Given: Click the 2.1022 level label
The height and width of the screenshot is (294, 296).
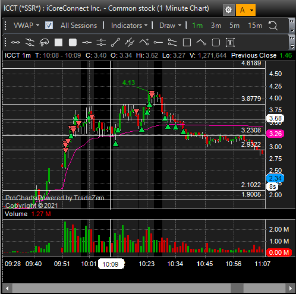Looking at the screenshot, I should pyautogui.click(x=251, y=185).
